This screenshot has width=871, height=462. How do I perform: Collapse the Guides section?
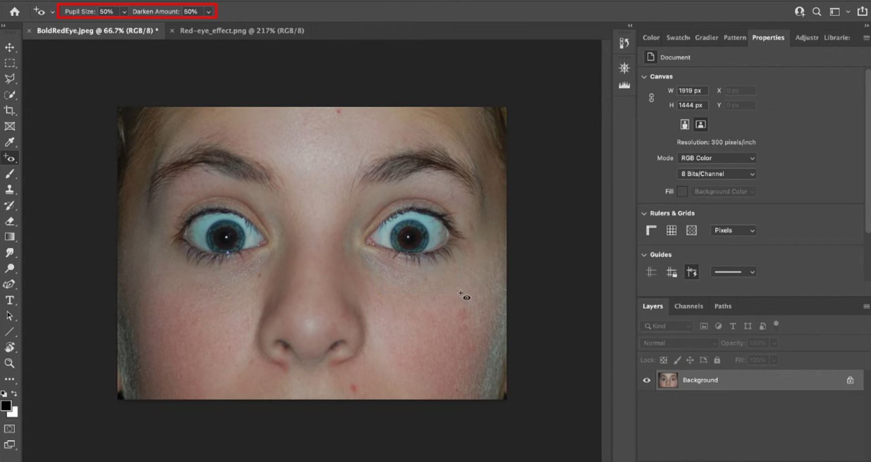(x=644, y=255)
